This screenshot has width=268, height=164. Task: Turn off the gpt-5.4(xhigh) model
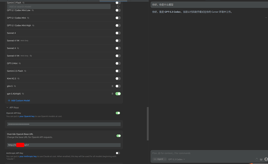tap(118, 94)
